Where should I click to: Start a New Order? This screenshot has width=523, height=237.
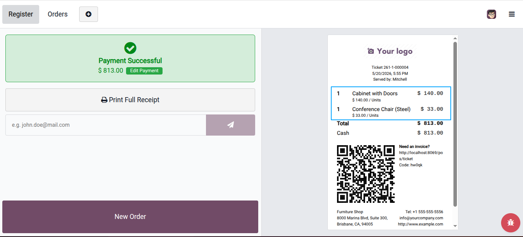(x=130, y=217)
